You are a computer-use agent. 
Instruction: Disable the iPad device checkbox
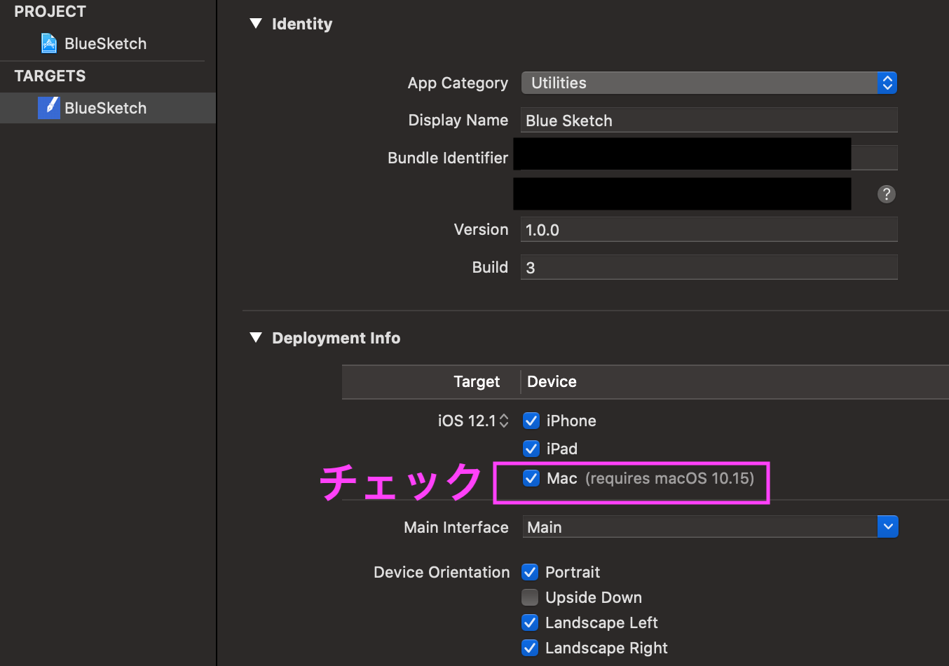(x=531, y=449)
